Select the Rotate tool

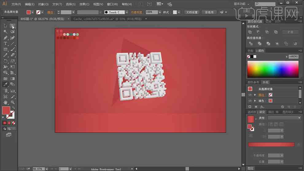(5, 61)
